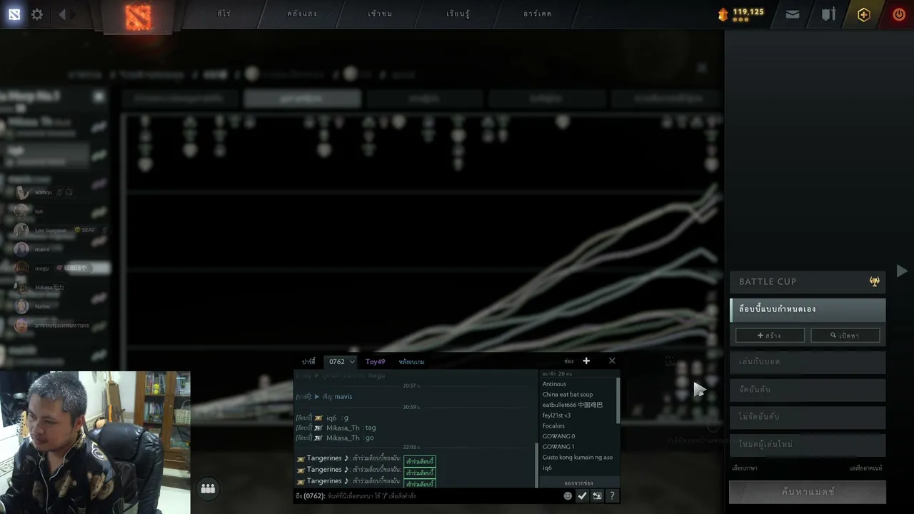The width and height of the screenshot is (914, 514).
Task: Click friend Natsu in friends list
Action: pos(43,306)
